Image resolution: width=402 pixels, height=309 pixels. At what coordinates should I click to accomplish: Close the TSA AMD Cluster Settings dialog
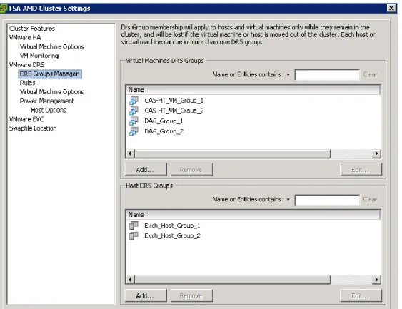click(391, 8)
